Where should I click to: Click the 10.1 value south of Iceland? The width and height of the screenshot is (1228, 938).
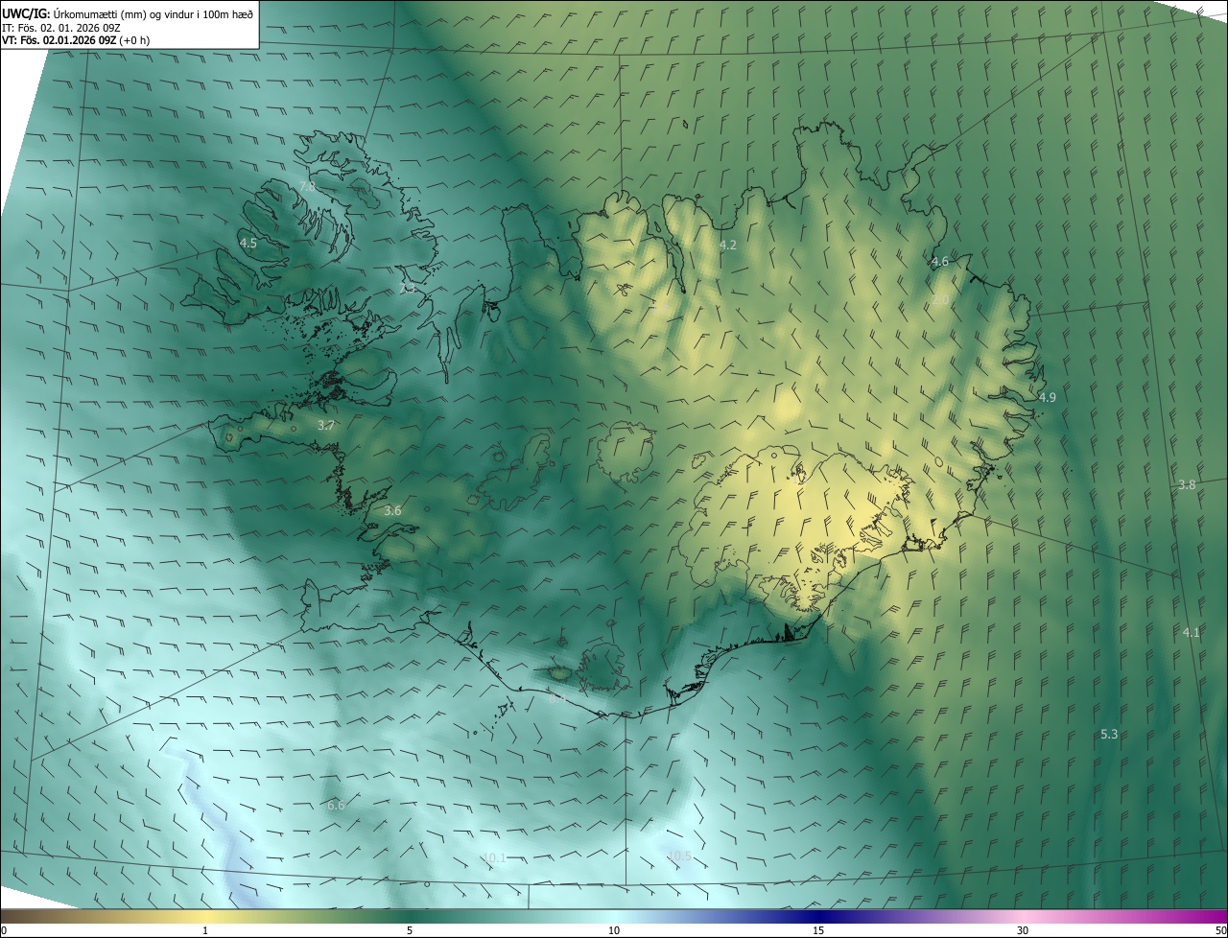point(494,858)
